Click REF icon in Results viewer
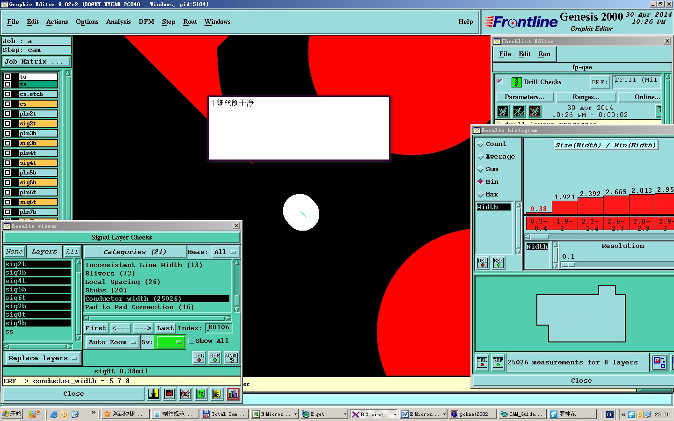Viewport: 674px width, 421px height. point(215,358)
